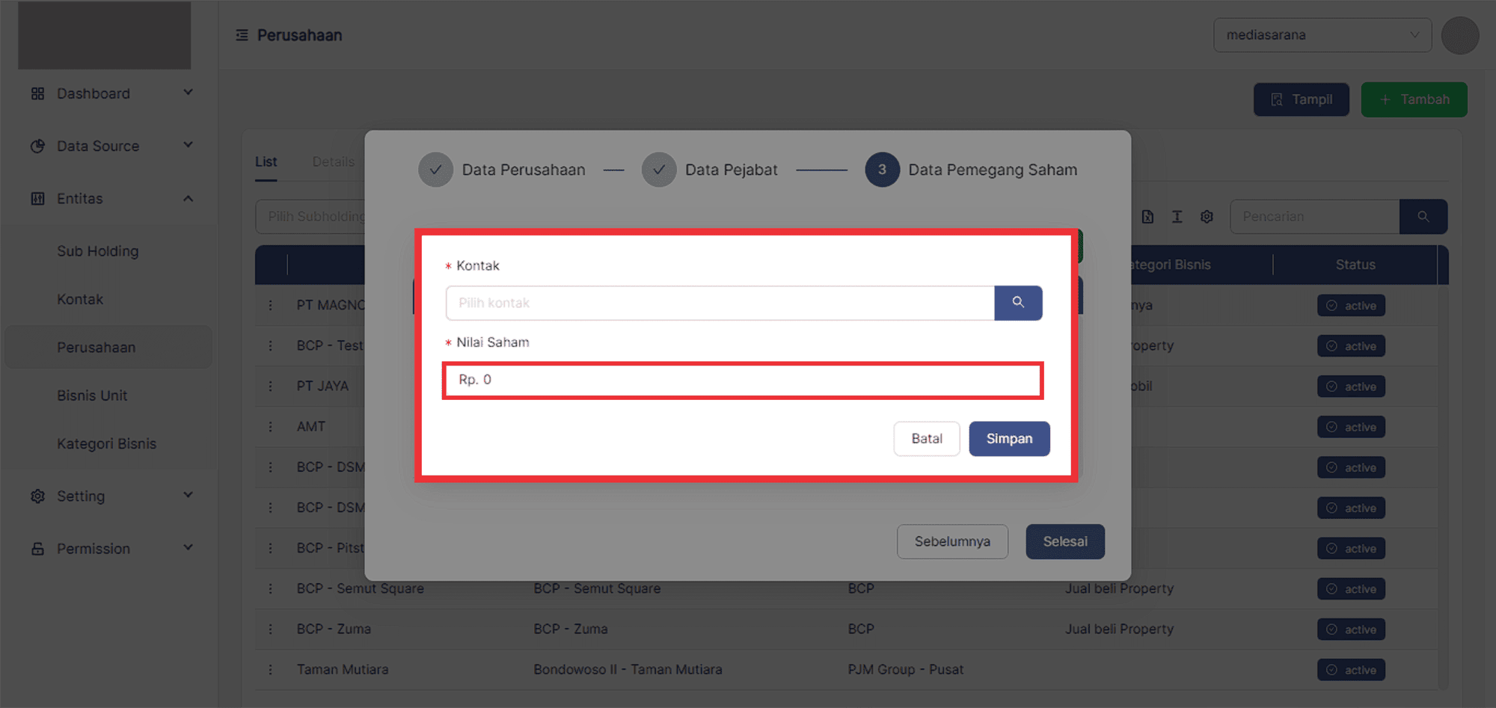Toggle the sidebar menu hamburger icon
The image size is (1496, 708).
click(x=242, y=35)
